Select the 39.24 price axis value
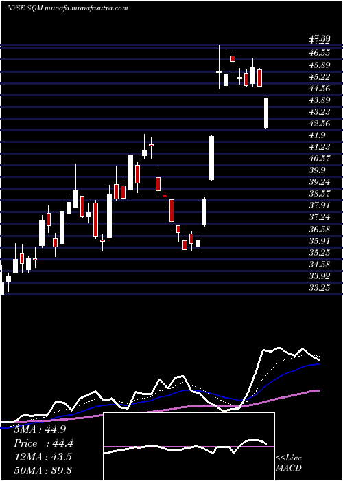Screen dimensions: 343x481 pos(320,182)
